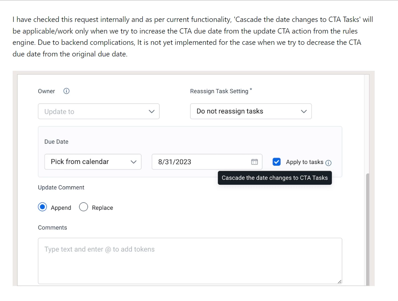Click the chevron on the Reassign Task Setting field
This screenshot has height=301, width=398.
click(x=303, y=111)
